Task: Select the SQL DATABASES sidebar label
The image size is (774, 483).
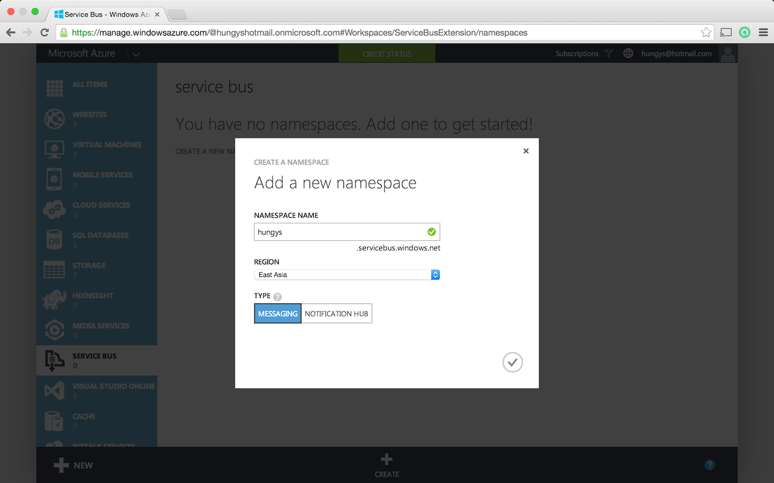Action: (100, 235)
